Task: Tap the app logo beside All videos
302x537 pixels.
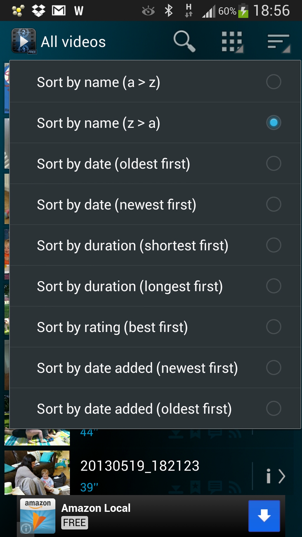Action: (24, 41)
